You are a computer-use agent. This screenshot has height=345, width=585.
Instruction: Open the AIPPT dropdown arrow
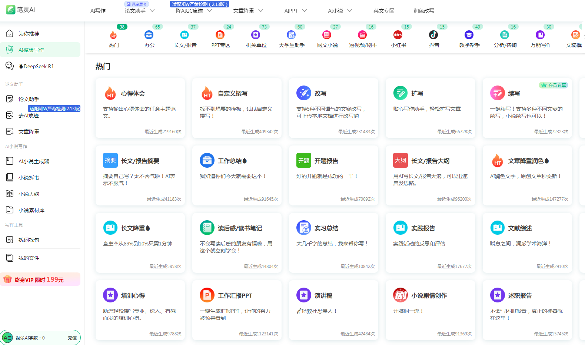[305, 11]
